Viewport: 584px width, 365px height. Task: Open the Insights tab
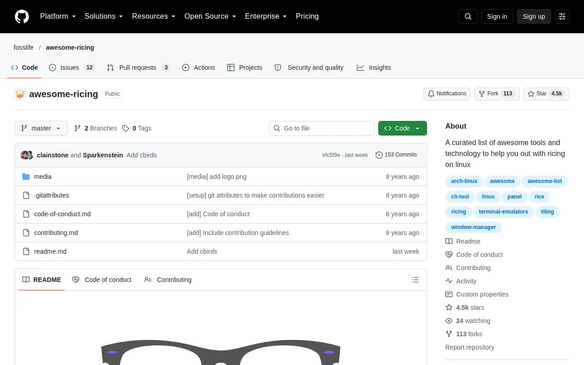click(x=374, y=68)
